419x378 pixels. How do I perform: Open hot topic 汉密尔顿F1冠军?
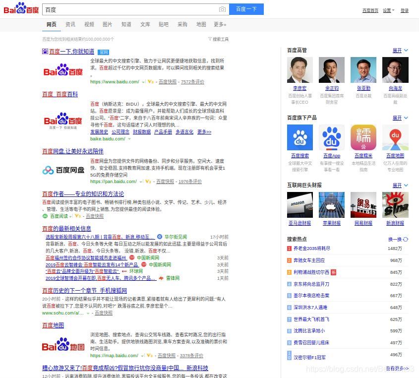[x=309, y=358]
